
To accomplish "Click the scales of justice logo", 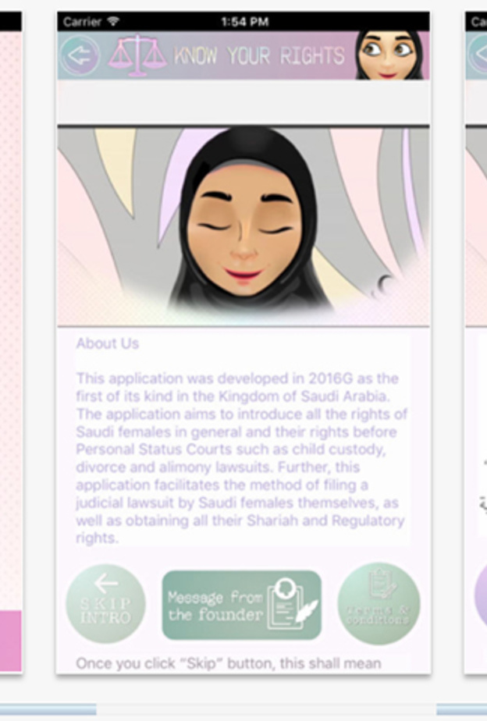I will [x=137, y=55].
